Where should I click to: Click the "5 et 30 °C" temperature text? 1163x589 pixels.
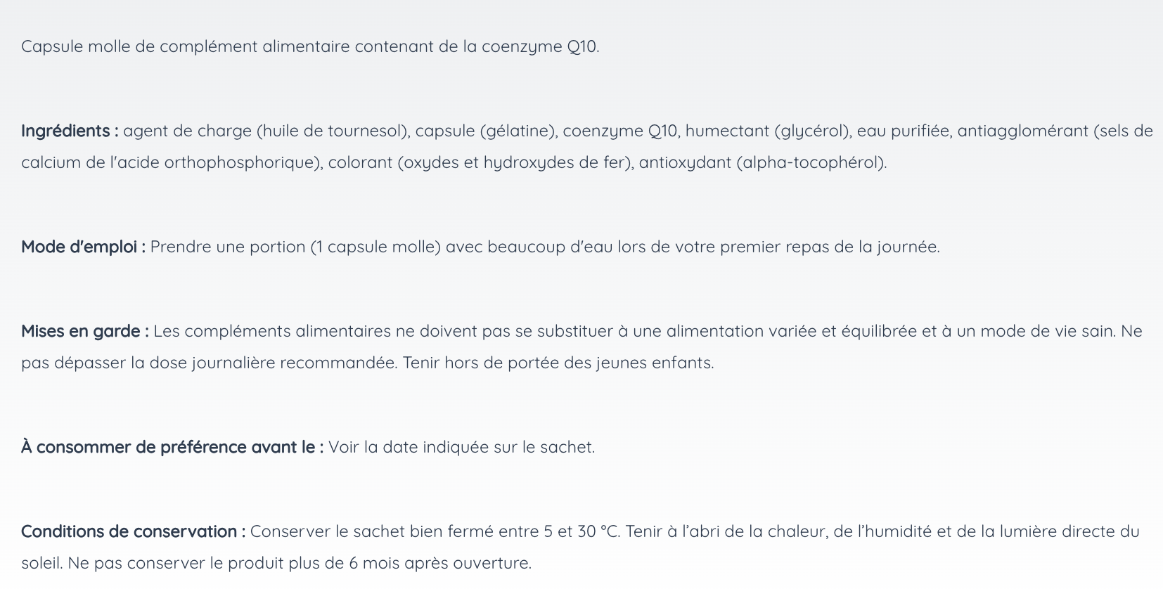581,532
